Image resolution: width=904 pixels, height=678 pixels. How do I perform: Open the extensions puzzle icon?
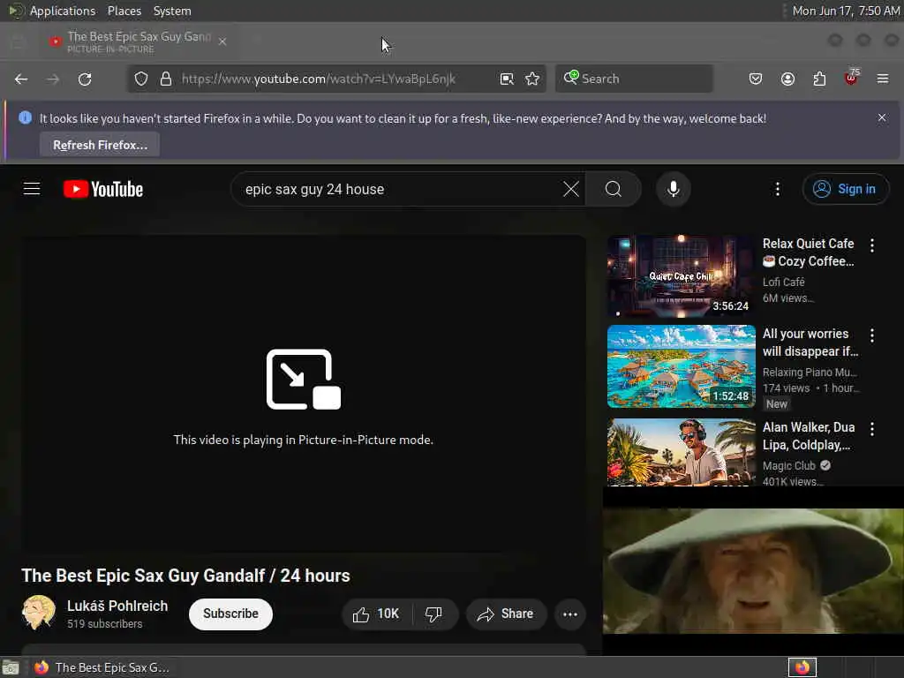[x=819, y=79]
